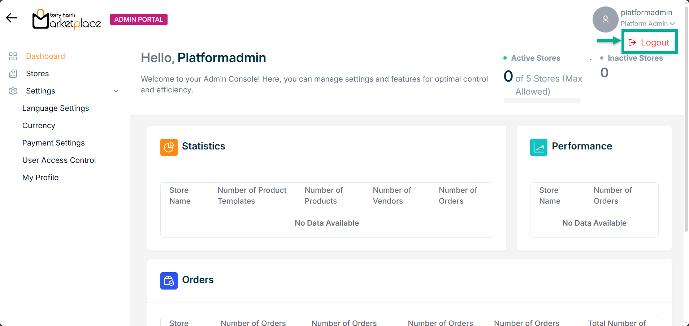The width and height of the screenshot is (689, 326).
Task: Click the orange Statistics pie chart icon
Action: click(x=169, y=147)
